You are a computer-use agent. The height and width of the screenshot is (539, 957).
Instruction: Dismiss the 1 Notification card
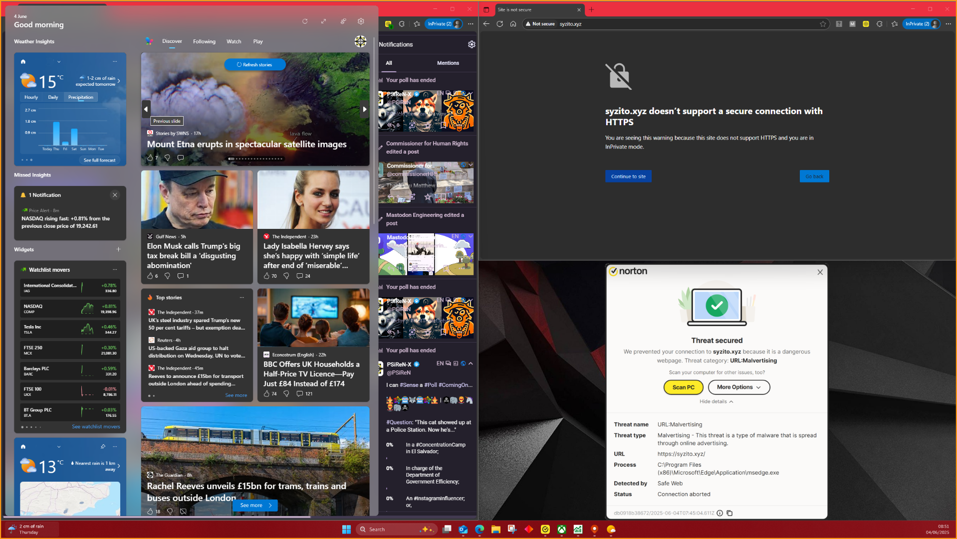(x=115, y=195)
